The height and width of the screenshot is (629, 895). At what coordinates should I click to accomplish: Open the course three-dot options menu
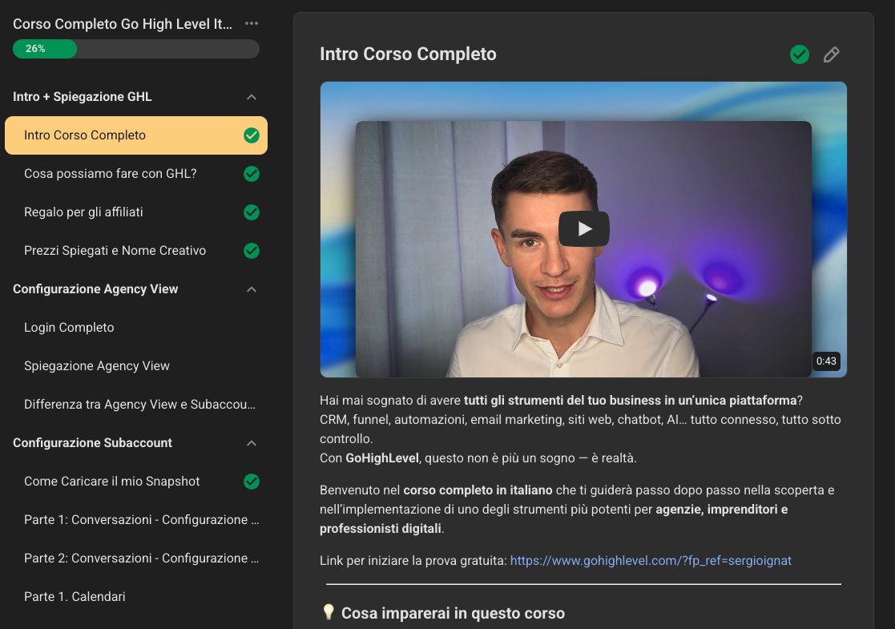251,23
